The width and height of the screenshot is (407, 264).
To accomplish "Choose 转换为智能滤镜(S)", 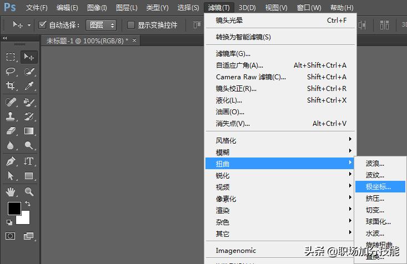I will [x=281, y=37].
